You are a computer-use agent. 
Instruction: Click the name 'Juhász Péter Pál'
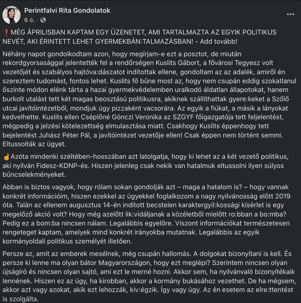click(x=64, y=135)
